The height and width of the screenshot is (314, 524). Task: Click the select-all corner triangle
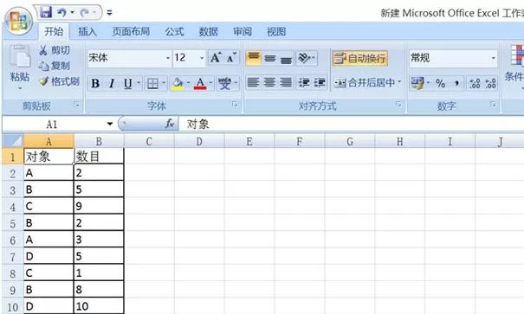pyautogui.click(x=13, y=141)
